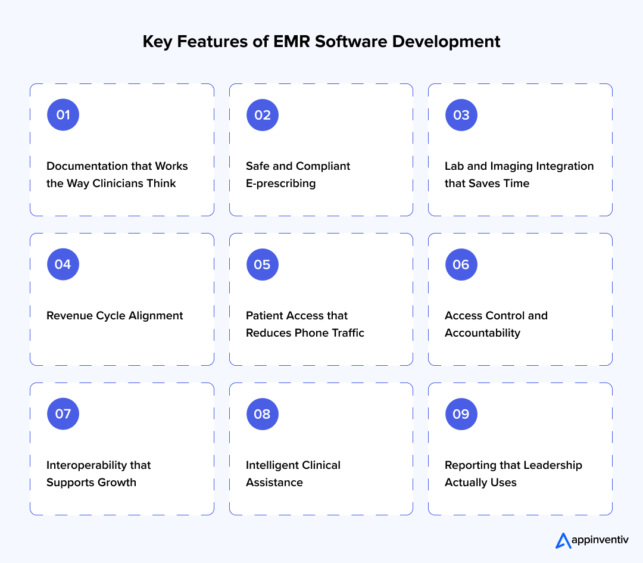Click the blue "07" number badge
The height and width of the screenshot is (563, 643).
tap(63, 413)
